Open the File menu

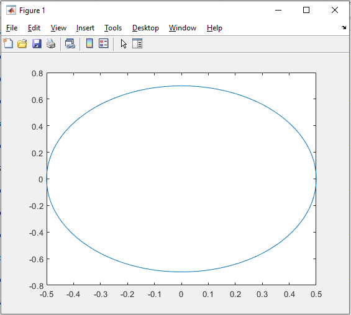pos(12,28)
